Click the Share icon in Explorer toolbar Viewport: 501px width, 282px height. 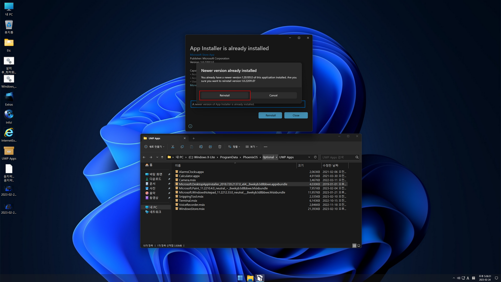point(210,147)
